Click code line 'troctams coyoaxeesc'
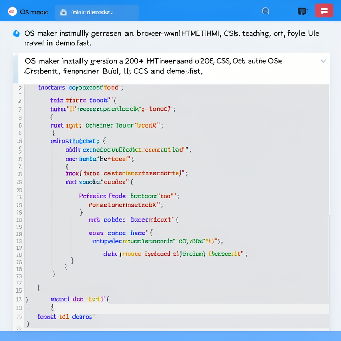341x341 pixels. point(81,87)
